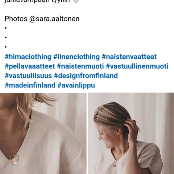This screenshot has height=174, width=174.
Task: Click the heart emoji in the caption
Action: (76, 1)
